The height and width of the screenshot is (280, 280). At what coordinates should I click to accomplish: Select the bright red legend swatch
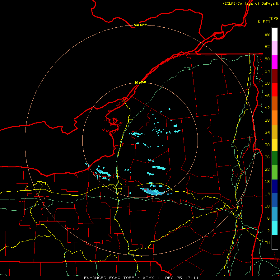coord(275,90)
